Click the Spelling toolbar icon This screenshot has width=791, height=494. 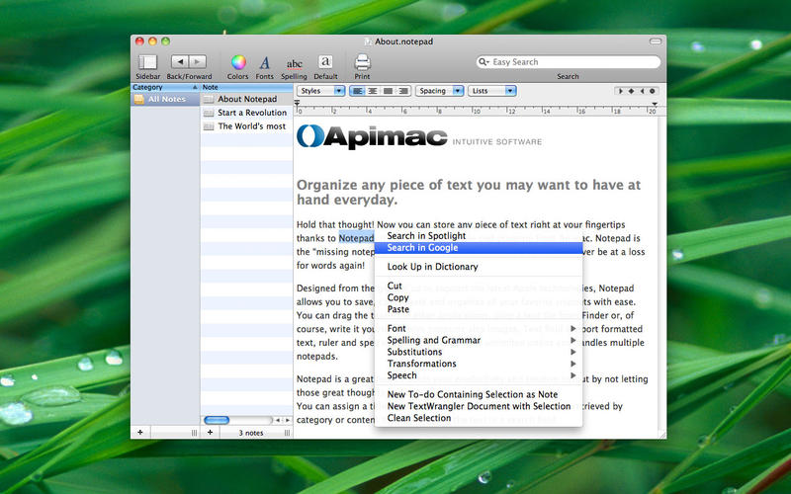pos(294,62)
